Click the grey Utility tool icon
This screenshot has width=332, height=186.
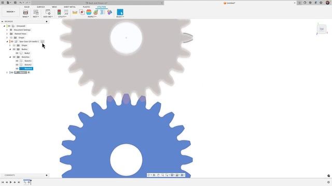(x=66, y=12)
